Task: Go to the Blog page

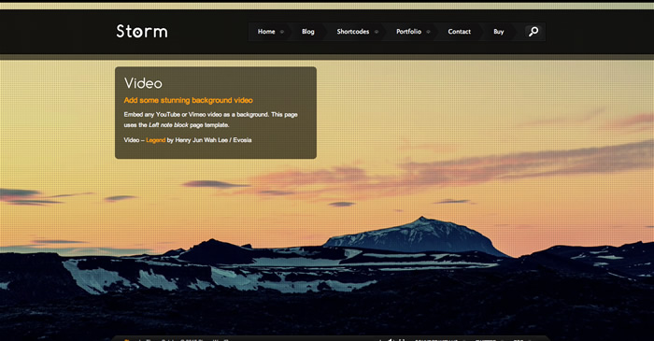Action: click(x=307, y=32)
